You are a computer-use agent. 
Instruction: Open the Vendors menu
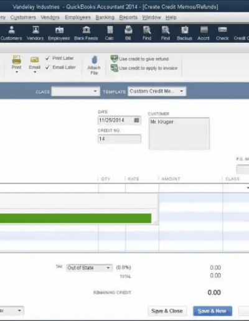(x=50, y=17)
